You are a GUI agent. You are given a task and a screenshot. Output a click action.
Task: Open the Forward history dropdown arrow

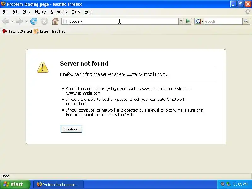[26, 21]
